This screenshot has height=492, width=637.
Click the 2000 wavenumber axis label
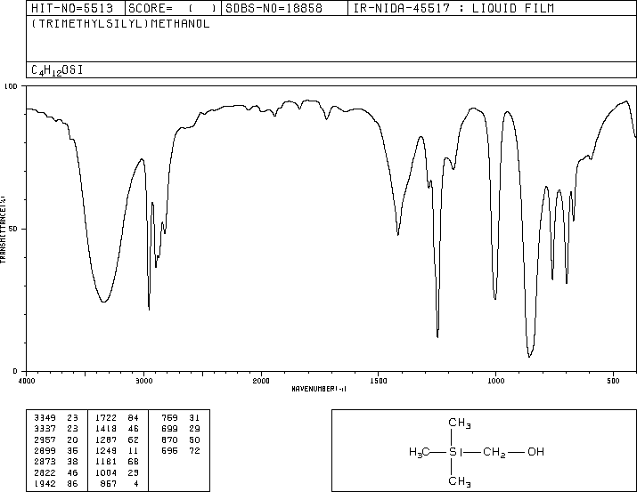[261, 381]
